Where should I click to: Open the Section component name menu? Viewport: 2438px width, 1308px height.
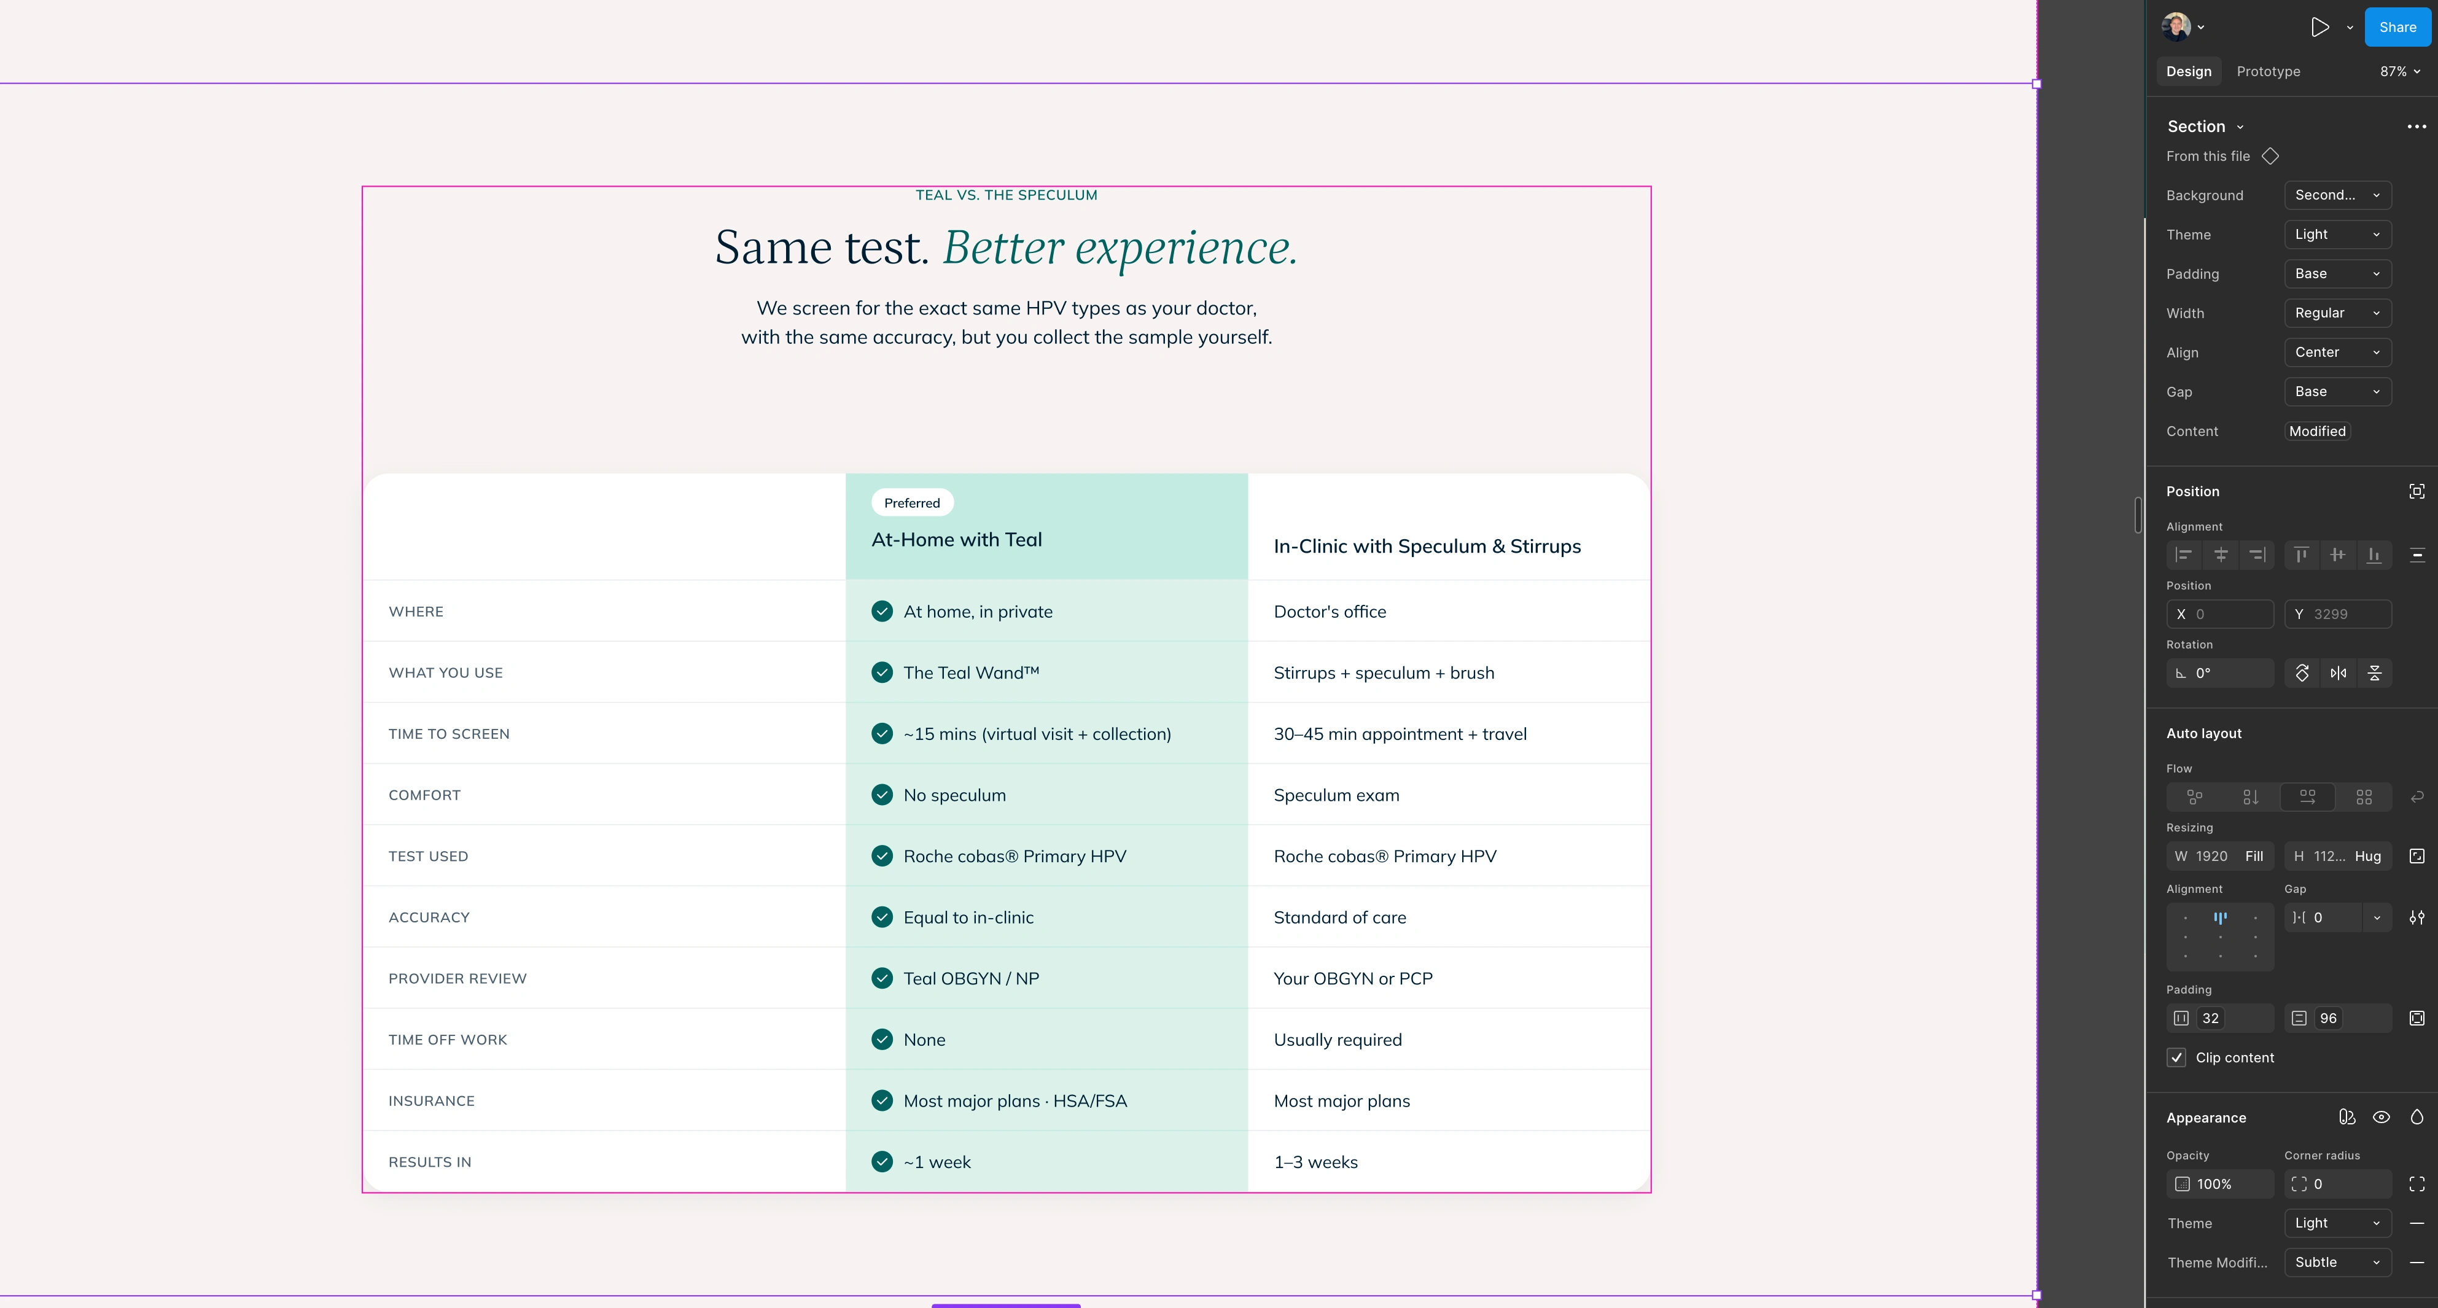[2205, 127]
